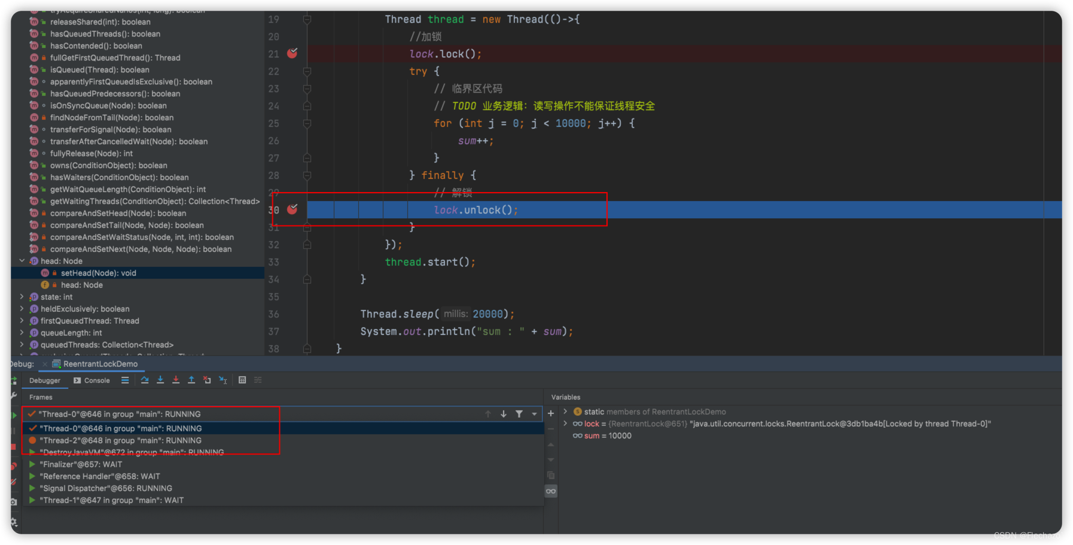Click the Remove Watch minus icon
1073x545 pixels.
pos(551,428)
